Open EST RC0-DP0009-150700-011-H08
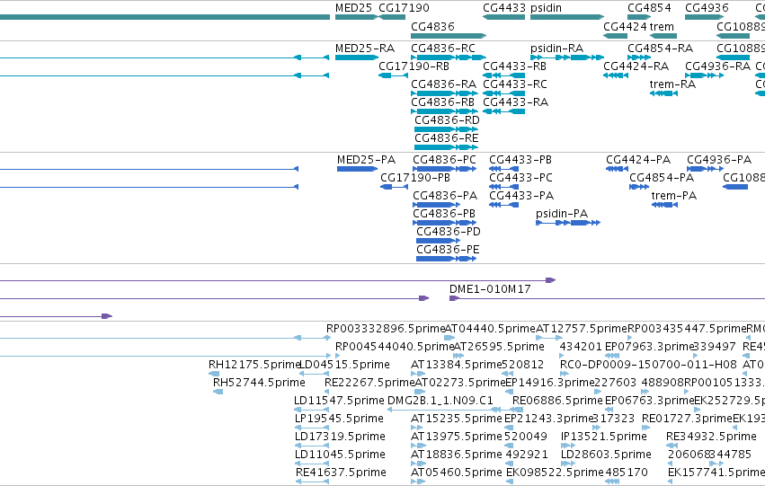Viewport: 765px width, 486px height. point(648,365)
